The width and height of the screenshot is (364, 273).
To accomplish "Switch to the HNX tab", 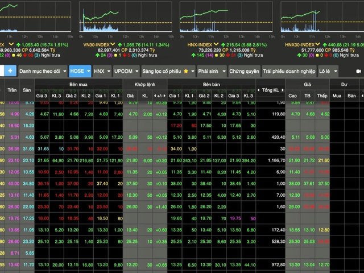I will tap(102, 71).
